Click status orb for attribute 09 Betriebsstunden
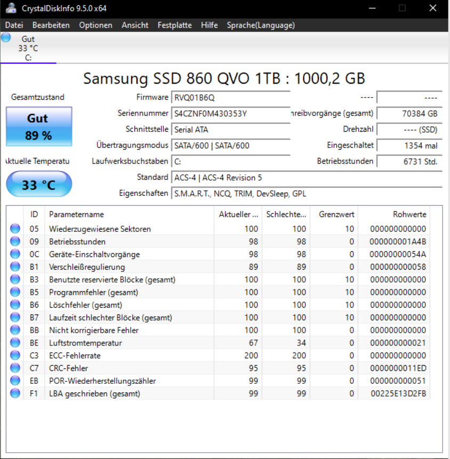Image resolution: width=450 pixels, height=459 pixels. tap(15, 241)
